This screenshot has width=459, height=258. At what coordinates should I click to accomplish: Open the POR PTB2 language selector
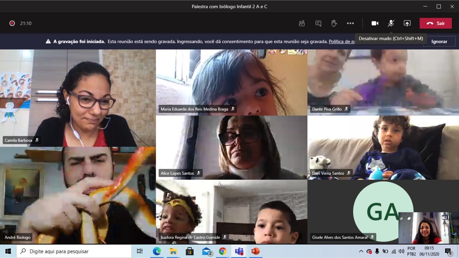pos(411,251)
